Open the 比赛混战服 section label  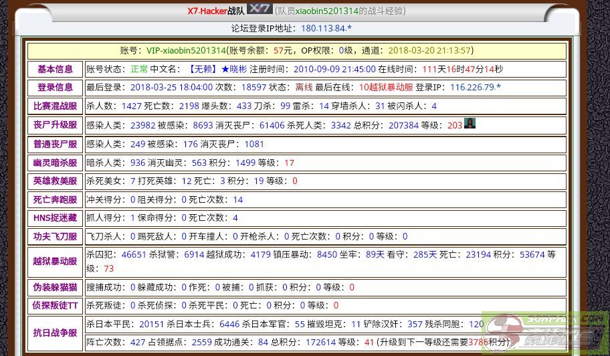(56, 106)
